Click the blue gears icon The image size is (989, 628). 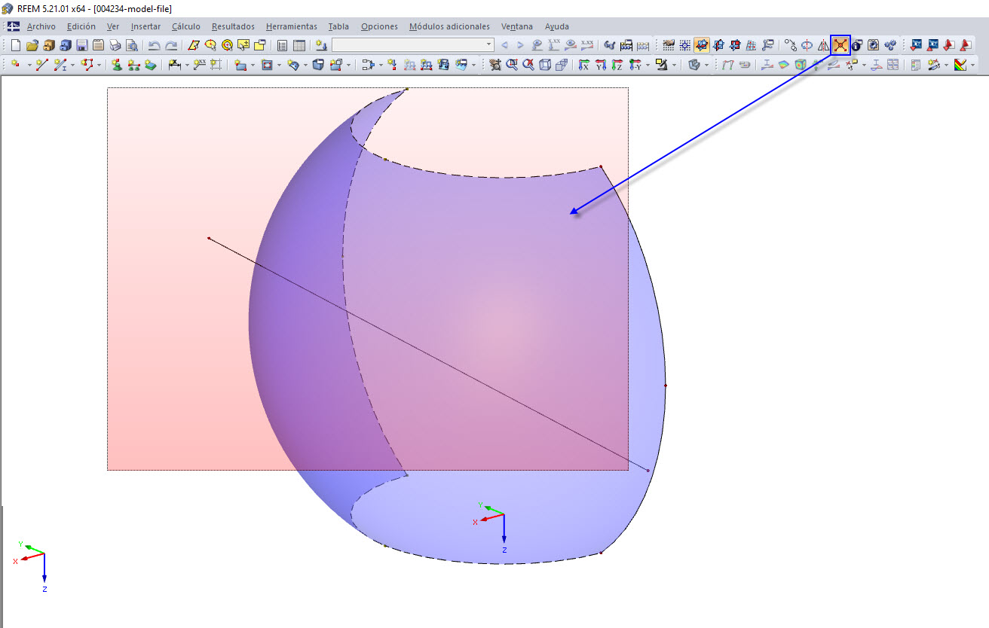[x=890, y=45]
